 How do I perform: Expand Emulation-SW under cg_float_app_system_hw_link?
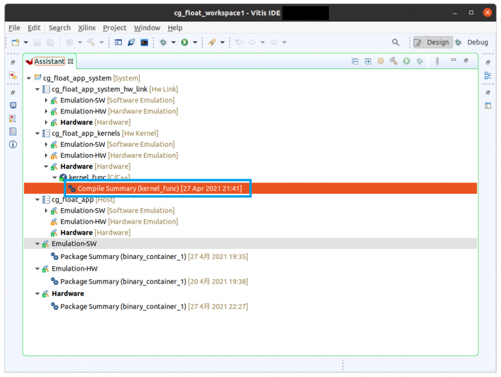(x=46, y=100)
